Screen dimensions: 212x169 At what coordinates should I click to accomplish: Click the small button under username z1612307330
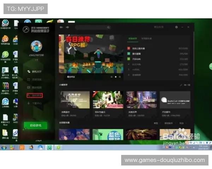(36, 60)
